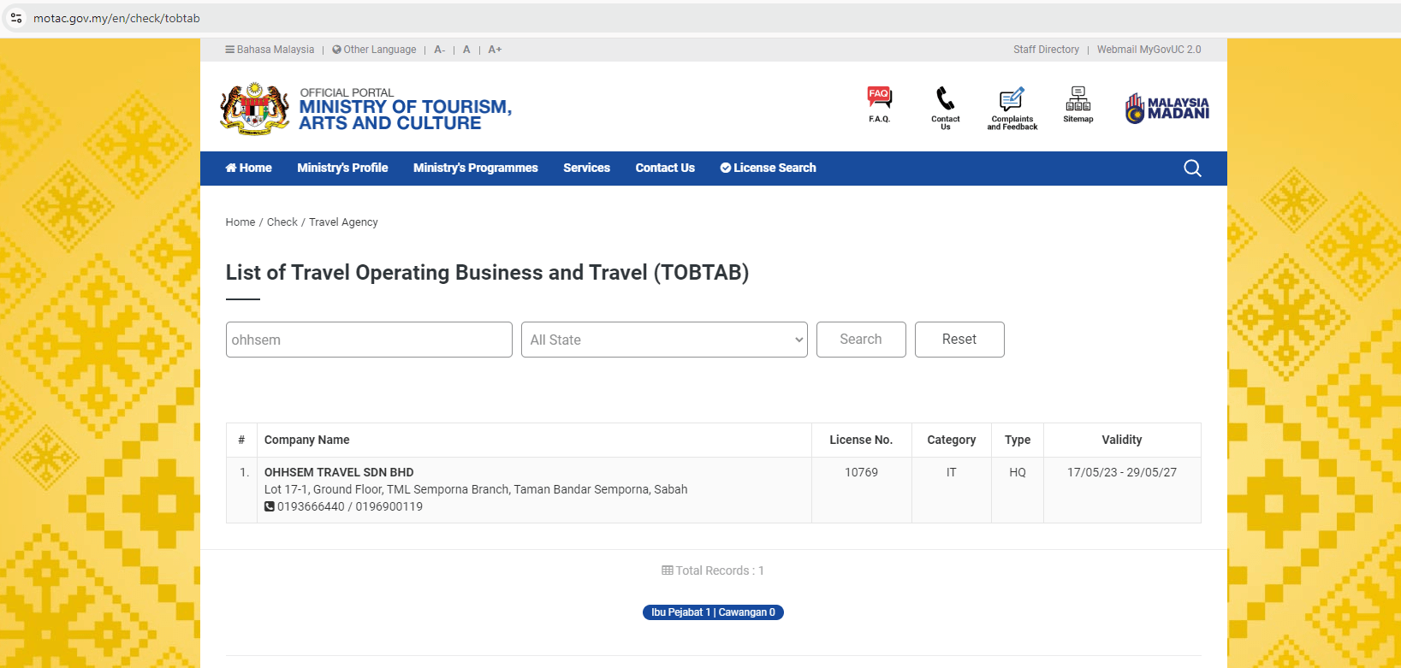
Task: Click the Ministry coat of arms logo
Action: [254, 109]
